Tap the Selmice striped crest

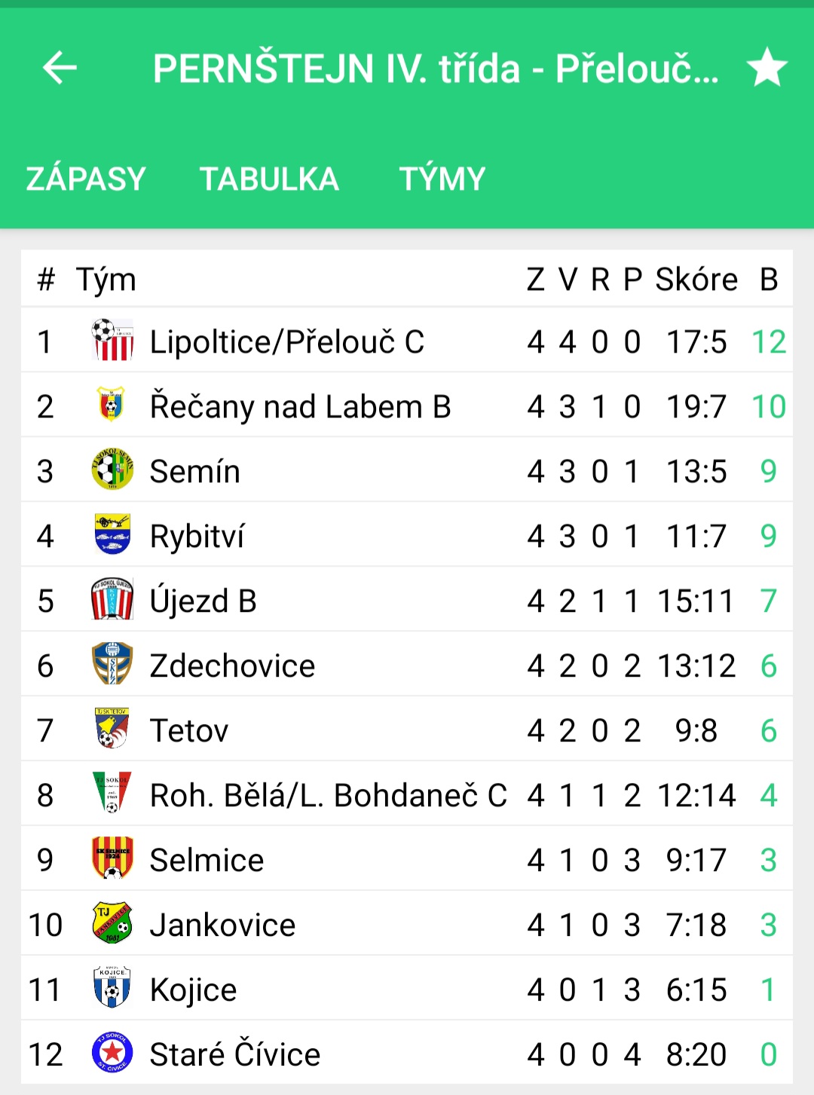(x=112, y=858)
